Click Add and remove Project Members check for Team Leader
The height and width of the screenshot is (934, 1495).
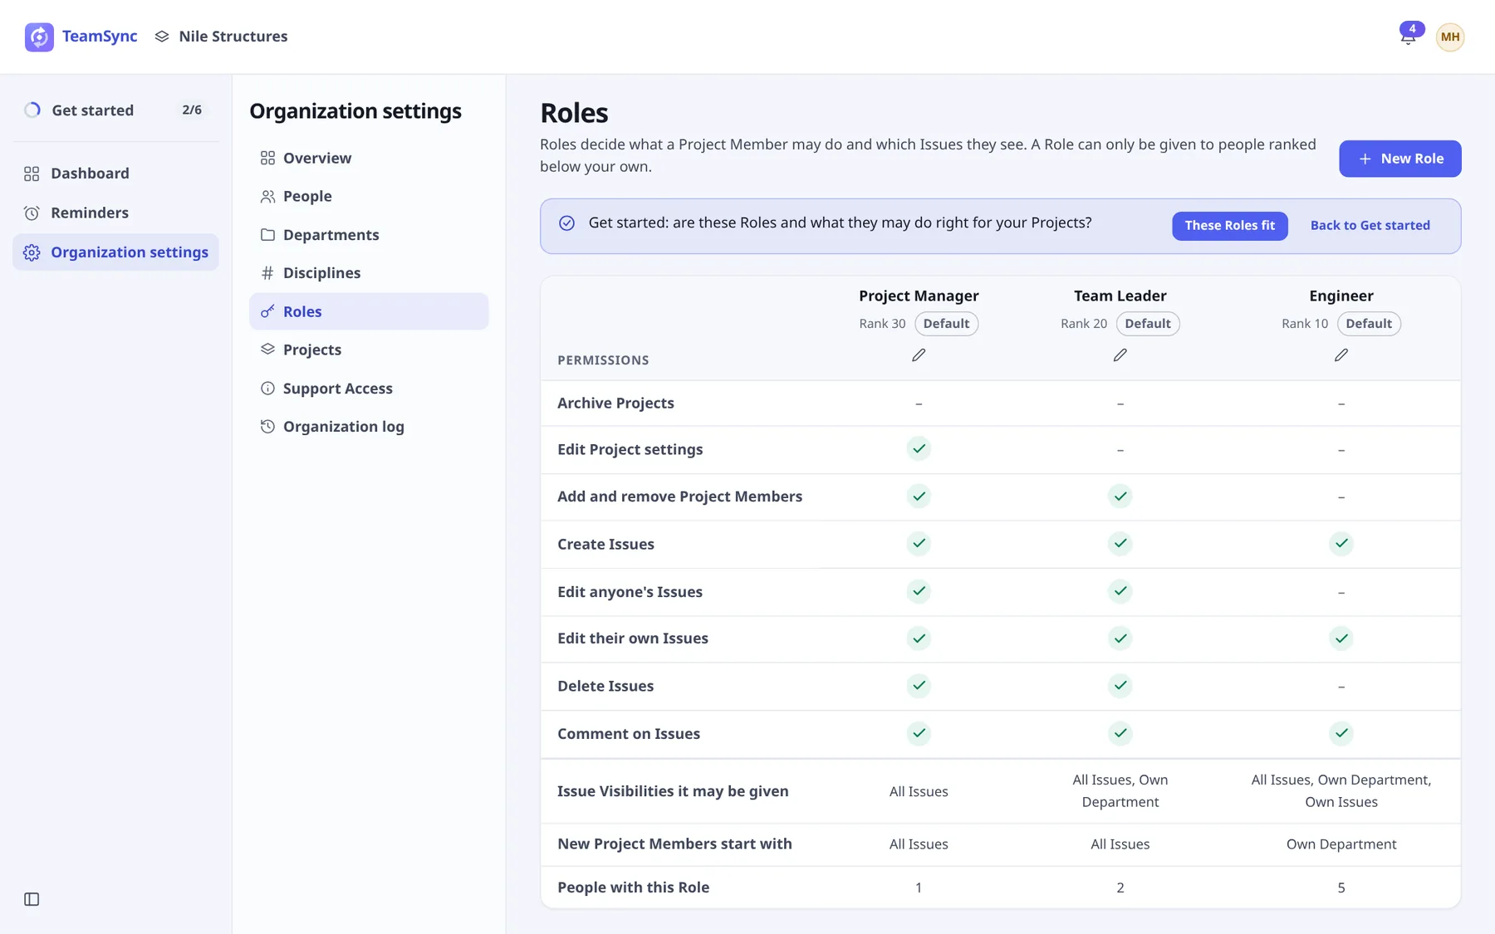click(1120, 496)
